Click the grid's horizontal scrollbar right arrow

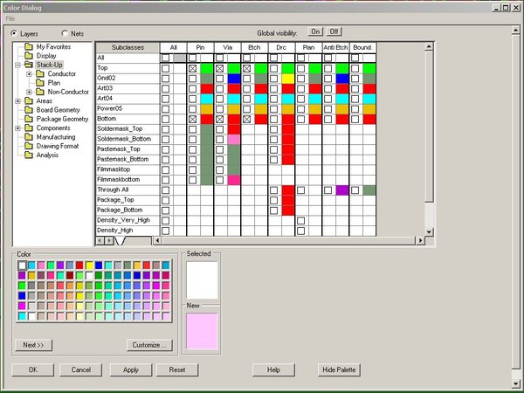420,240
